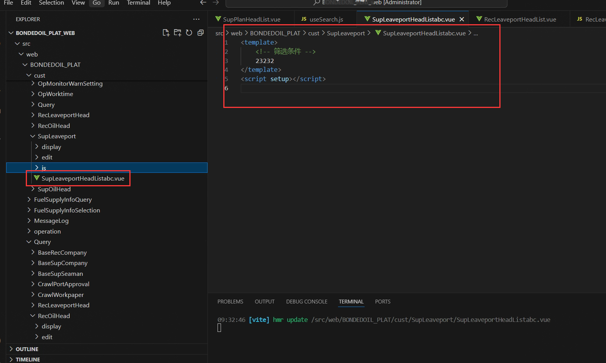Go back using the left arrow
The height and width of the screenshot is (363, 606).
click(203, 3)
